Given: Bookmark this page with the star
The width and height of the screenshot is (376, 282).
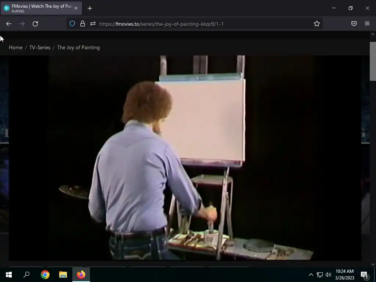Looking at the screenshot, I should 317,23.
